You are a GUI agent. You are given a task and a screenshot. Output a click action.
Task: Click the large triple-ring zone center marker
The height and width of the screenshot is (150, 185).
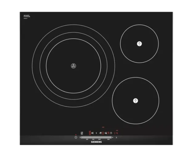73,66
